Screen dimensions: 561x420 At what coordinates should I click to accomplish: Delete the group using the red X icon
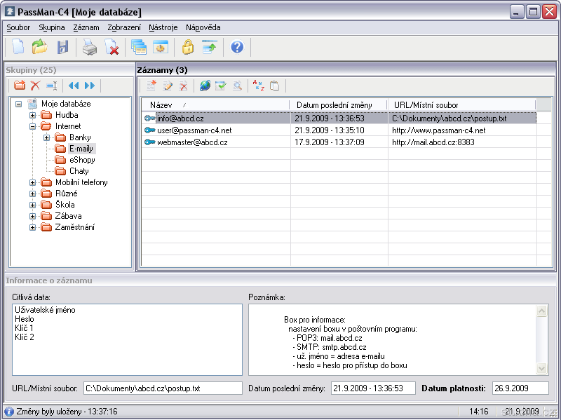35,86
